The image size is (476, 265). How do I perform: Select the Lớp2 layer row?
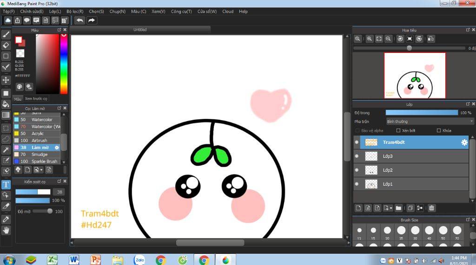click(411, 170)
